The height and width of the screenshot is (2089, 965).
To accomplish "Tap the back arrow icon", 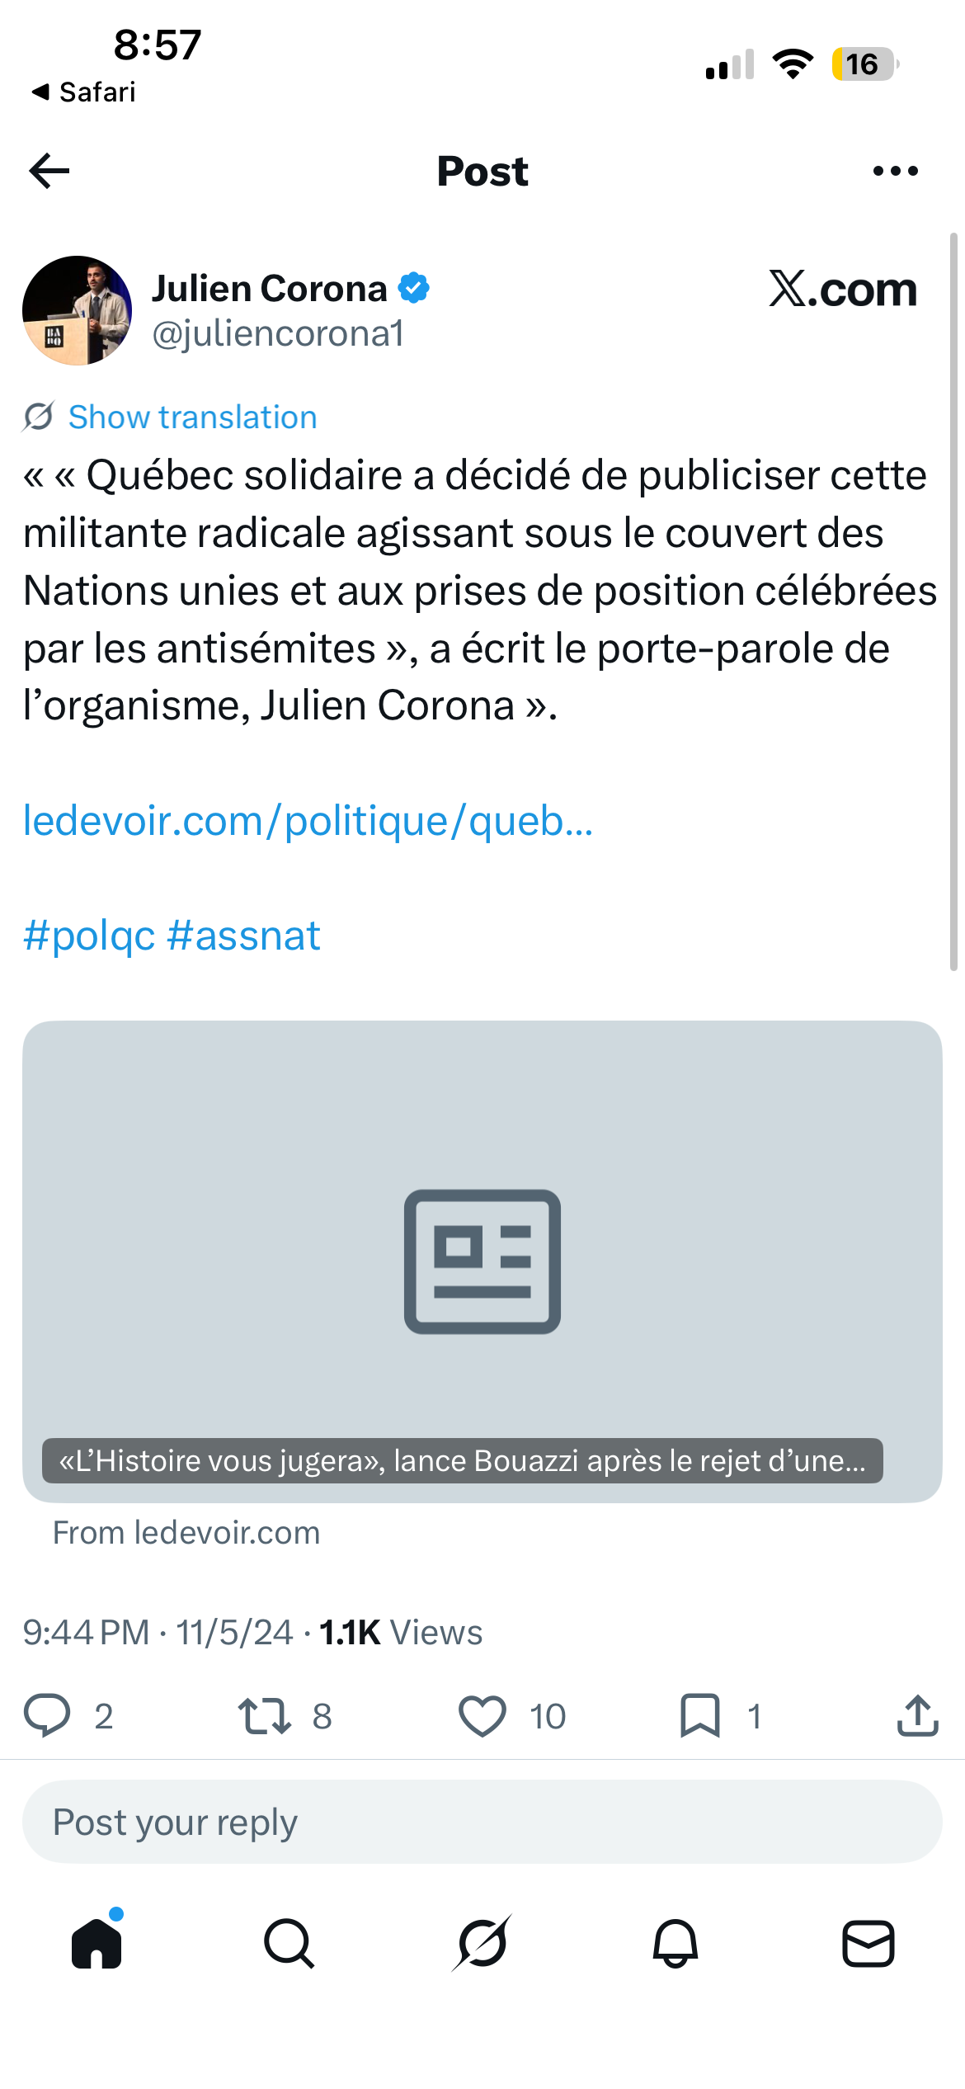I will tap(49, 171).
